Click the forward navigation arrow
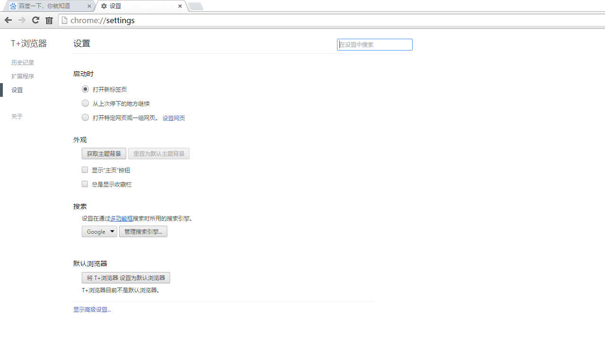Screen dimensions: 605x340 [22, 20]
